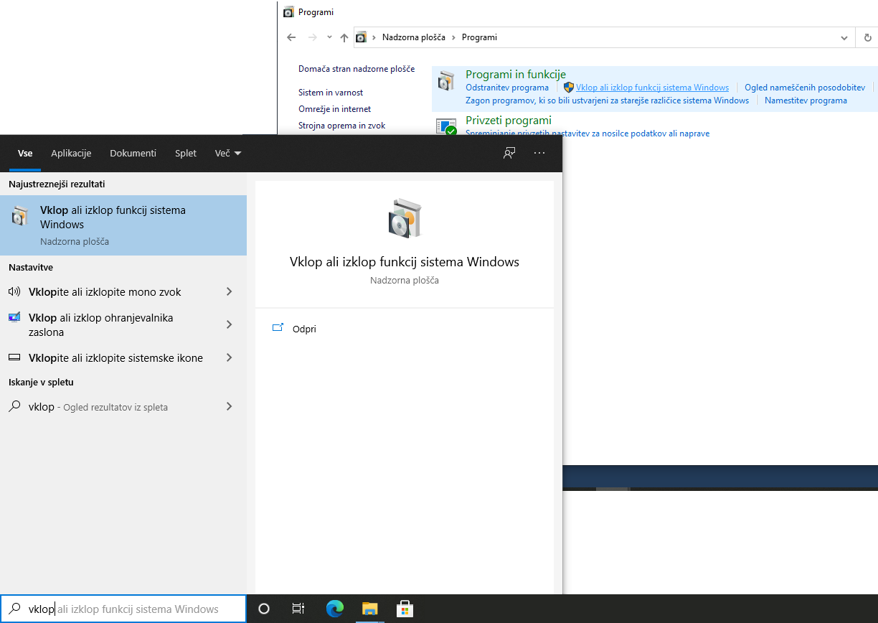Expand the address bar history dropdown
The width and height of the screenshot is (878, 623).
coord(844,37)
